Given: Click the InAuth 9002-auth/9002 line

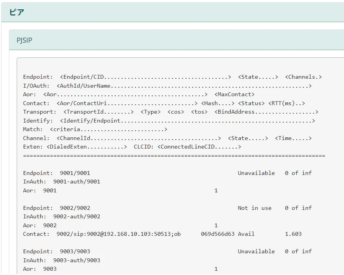Looking at the screenshot, I should (62, 216).
